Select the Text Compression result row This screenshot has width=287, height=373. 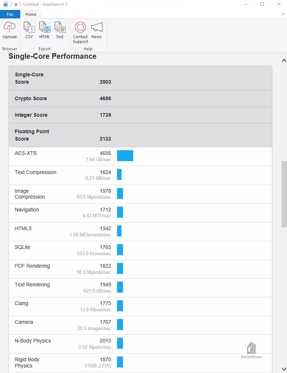point(140,175)
